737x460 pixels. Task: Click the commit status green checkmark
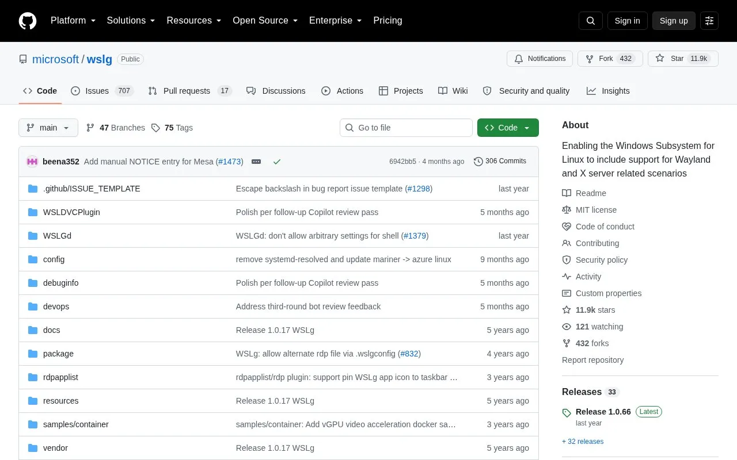[x=277, y=162]
